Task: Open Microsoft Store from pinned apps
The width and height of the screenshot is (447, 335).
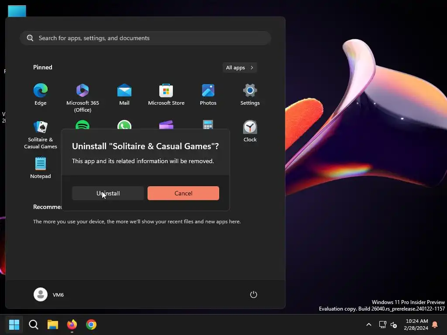Action: [x=166, y=95]
